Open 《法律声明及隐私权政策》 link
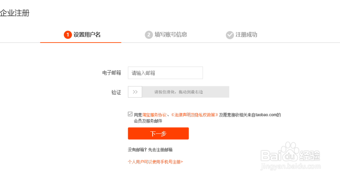This screenshot has width=340, height=178. (x=194, y=115)
